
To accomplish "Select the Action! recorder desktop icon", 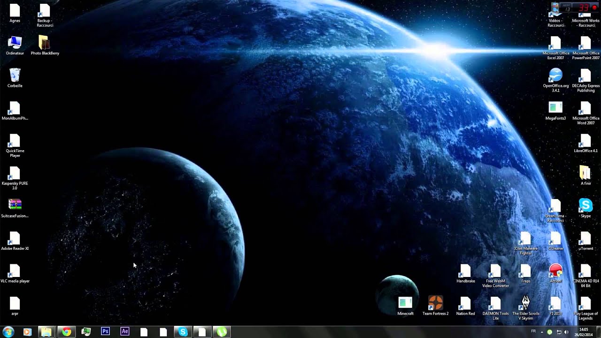I will [x=556, y=274].
